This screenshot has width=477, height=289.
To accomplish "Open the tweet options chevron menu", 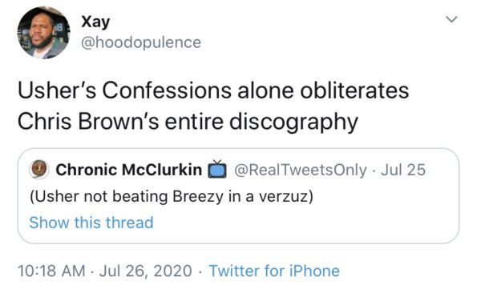I will point(451,19).
